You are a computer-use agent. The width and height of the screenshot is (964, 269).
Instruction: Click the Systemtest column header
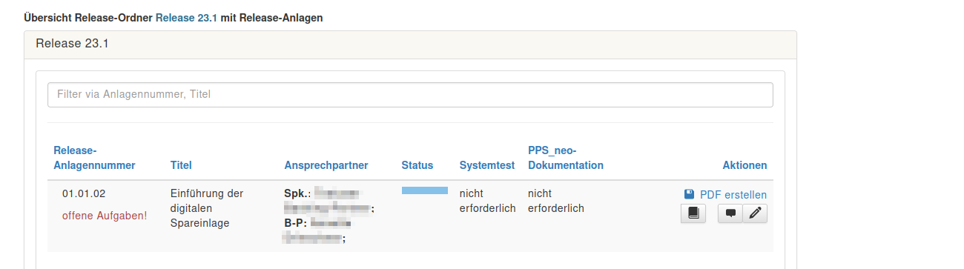click(x=487, y=165)
